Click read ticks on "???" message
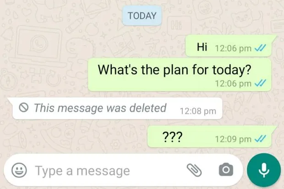 [260, 139]
